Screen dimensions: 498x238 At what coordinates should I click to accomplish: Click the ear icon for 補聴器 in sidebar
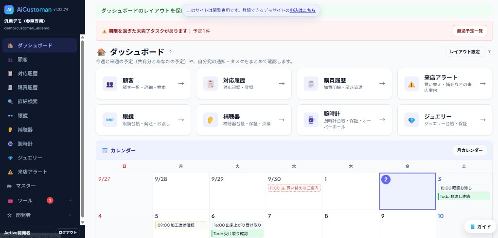click(10, 130)
